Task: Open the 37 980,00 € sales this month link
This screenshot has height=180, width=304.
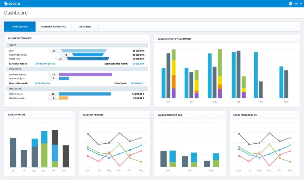Action: pyautogui.click(x=45, y=64)
